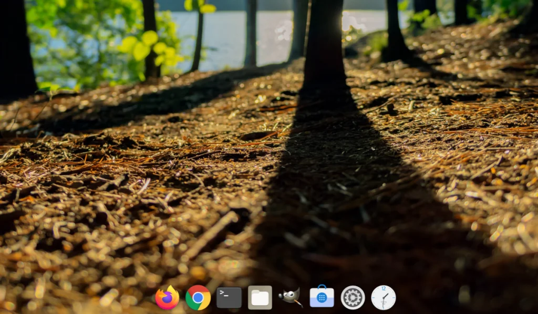Check the time via the Clock icon
Image resolution: width=538 pixels, height=314 pixels.
click(x=384, y=297)
